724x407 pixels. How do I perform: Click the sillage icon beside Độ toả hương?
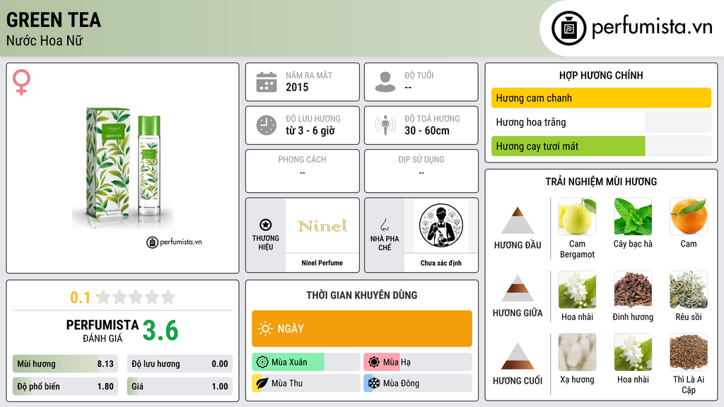click(385, 125)
